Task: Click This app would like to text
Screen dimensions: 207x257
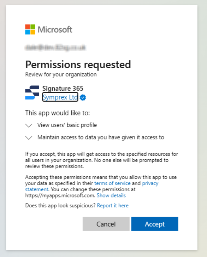Action: click(x=58, y=113)
